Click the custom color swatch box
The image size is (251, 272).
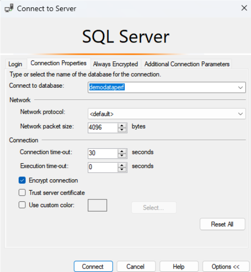97,205
